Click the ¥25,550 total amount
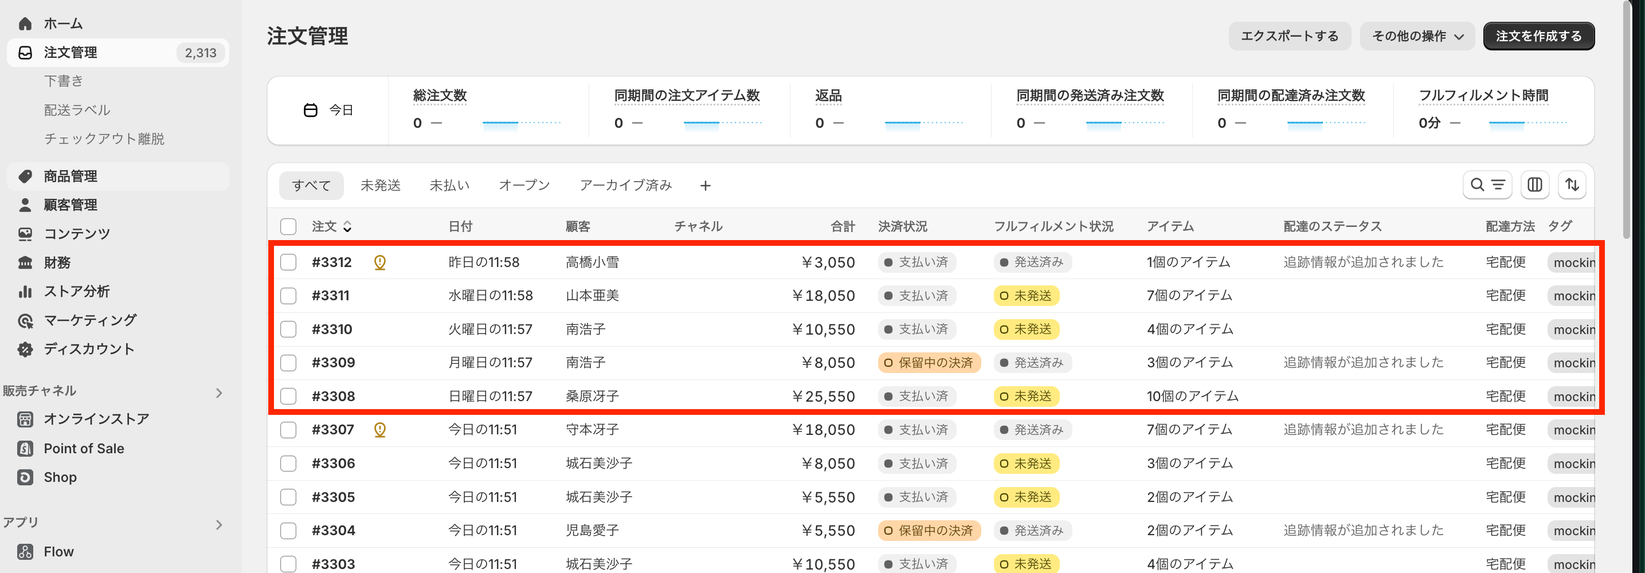This screenshot has height=573, width=1645. click(x=823, y=397)
